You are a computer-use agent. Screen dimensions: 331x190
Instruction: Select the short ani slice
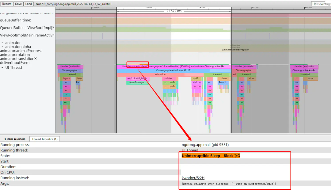(234, 74)
